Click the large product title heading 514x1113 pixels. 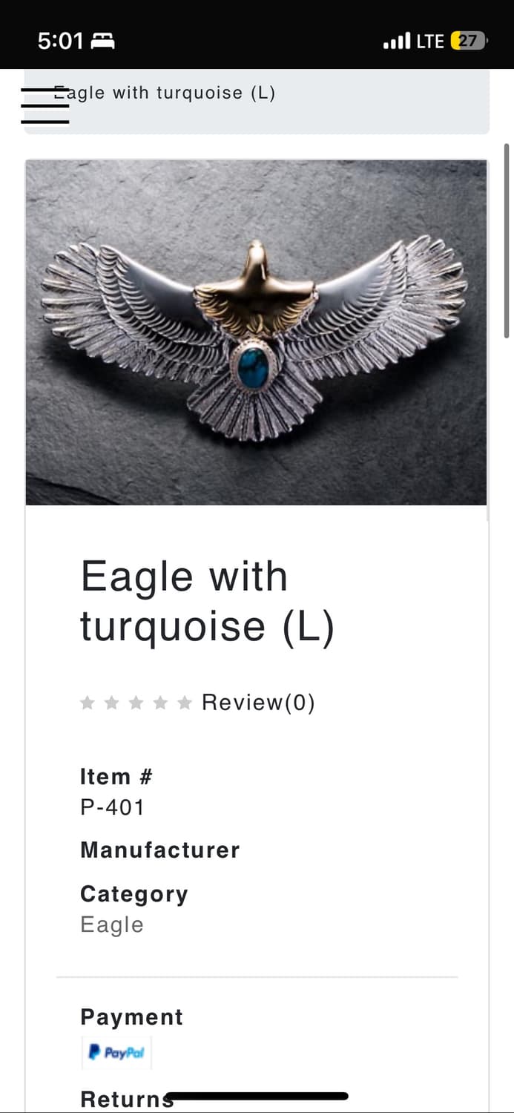tap(208, 600)
